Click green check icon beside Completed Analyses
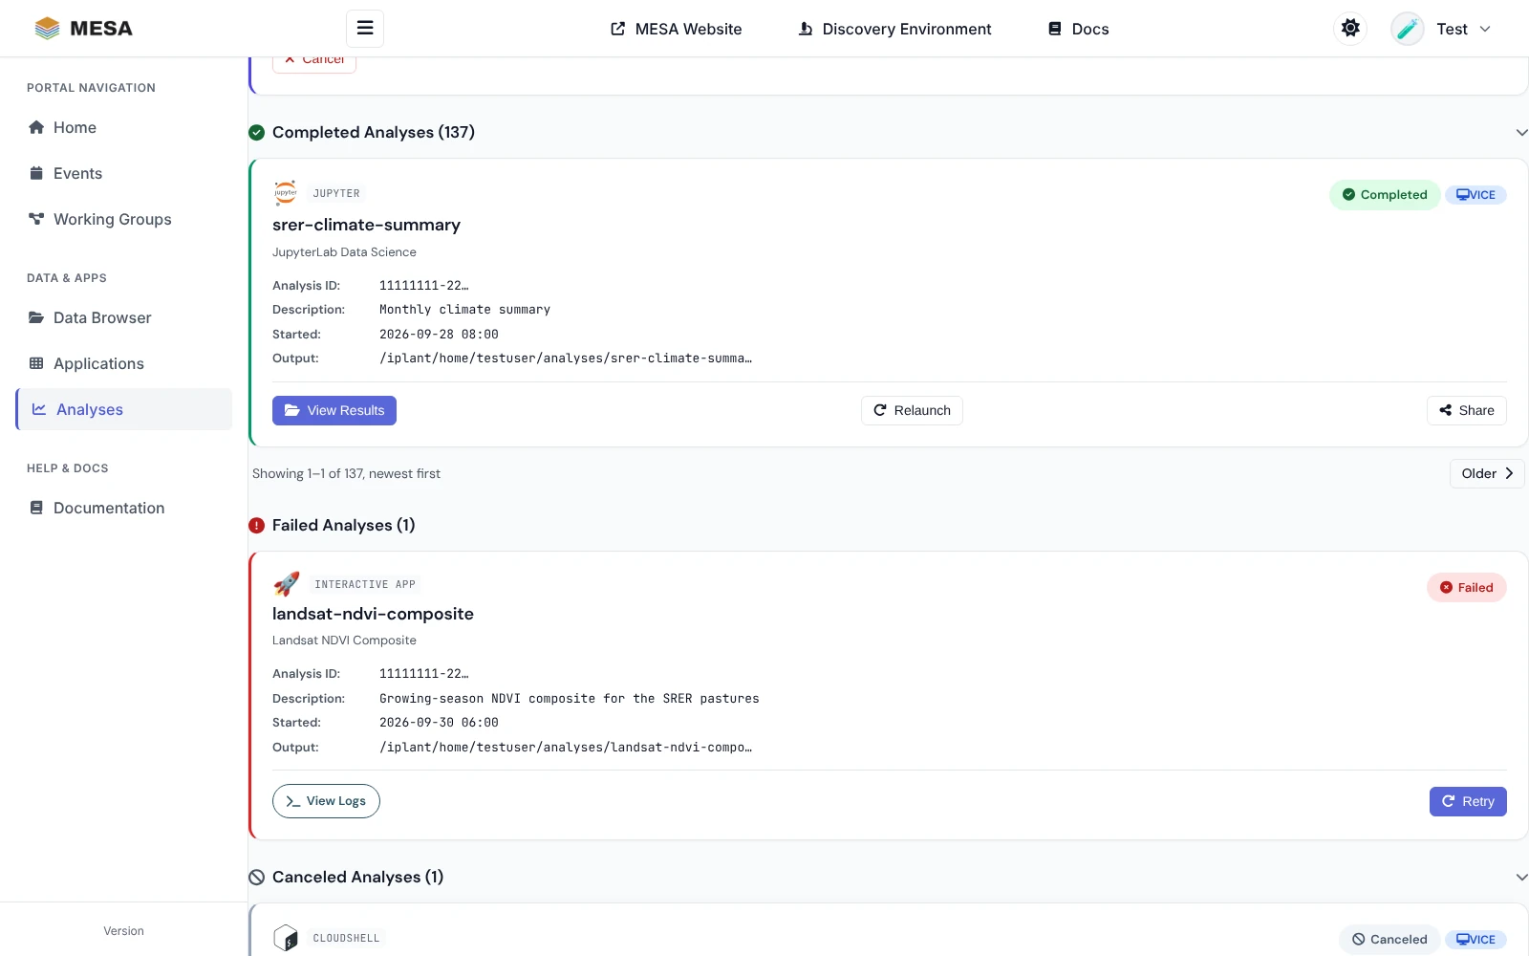This screenshot has height=956, width=1529. point(256,133)
